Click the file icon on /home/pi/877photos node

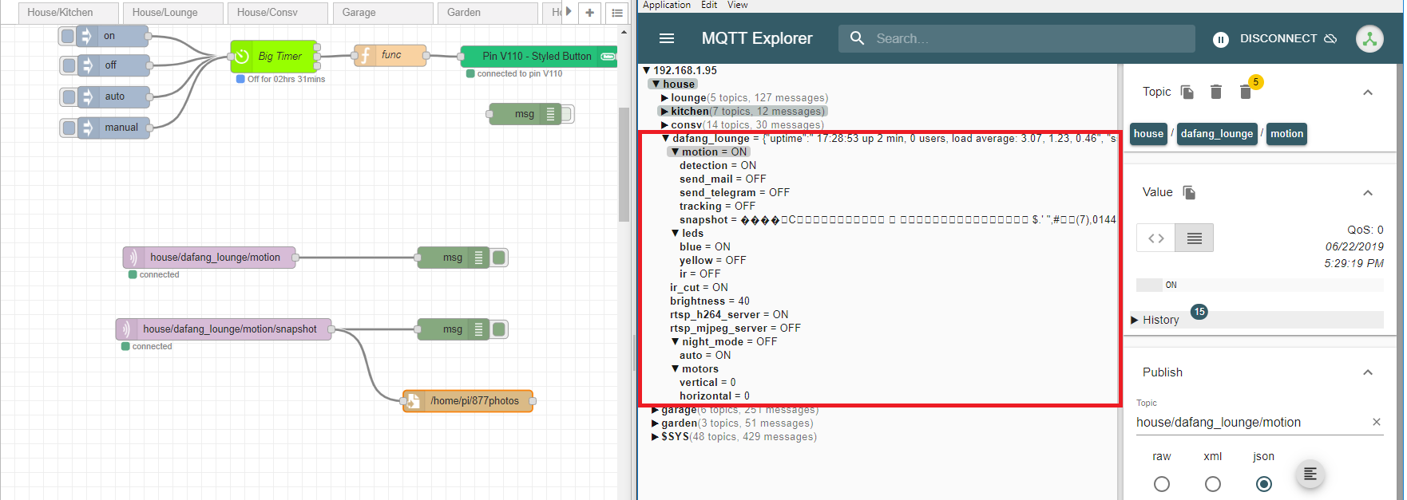coord(413,401)
